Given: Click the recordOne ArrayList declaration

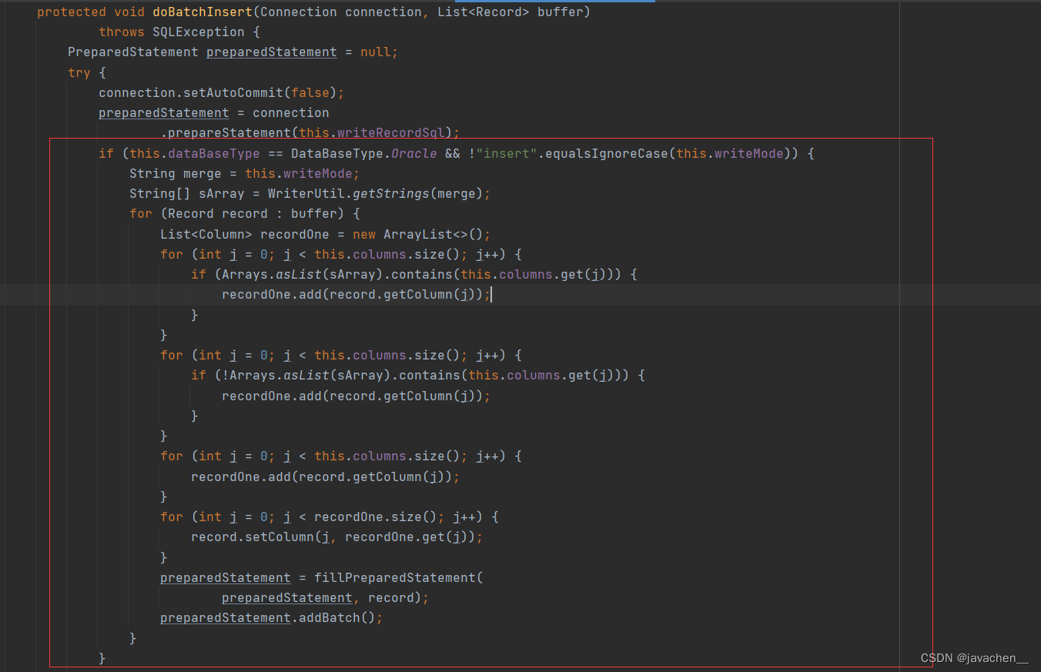Looking at the screenshot, I should (x=295, y=233).
